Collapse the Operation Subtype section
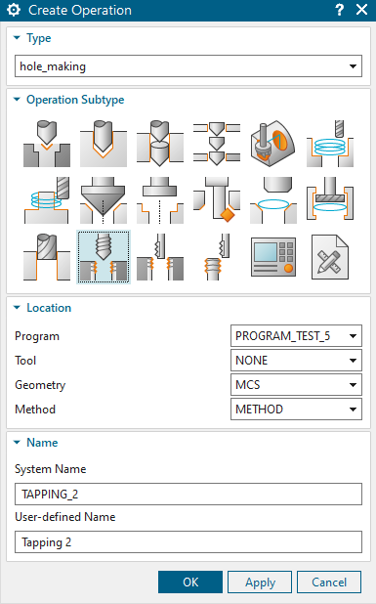Viewport: 376px width, 604px height. click(x=17, y=100)
